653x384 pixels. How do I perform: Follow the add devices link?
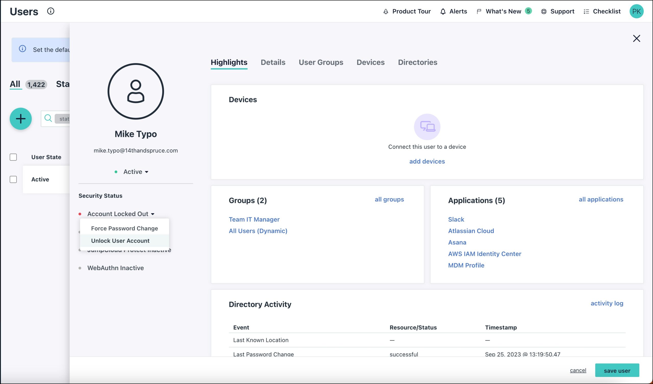point(427,161)
